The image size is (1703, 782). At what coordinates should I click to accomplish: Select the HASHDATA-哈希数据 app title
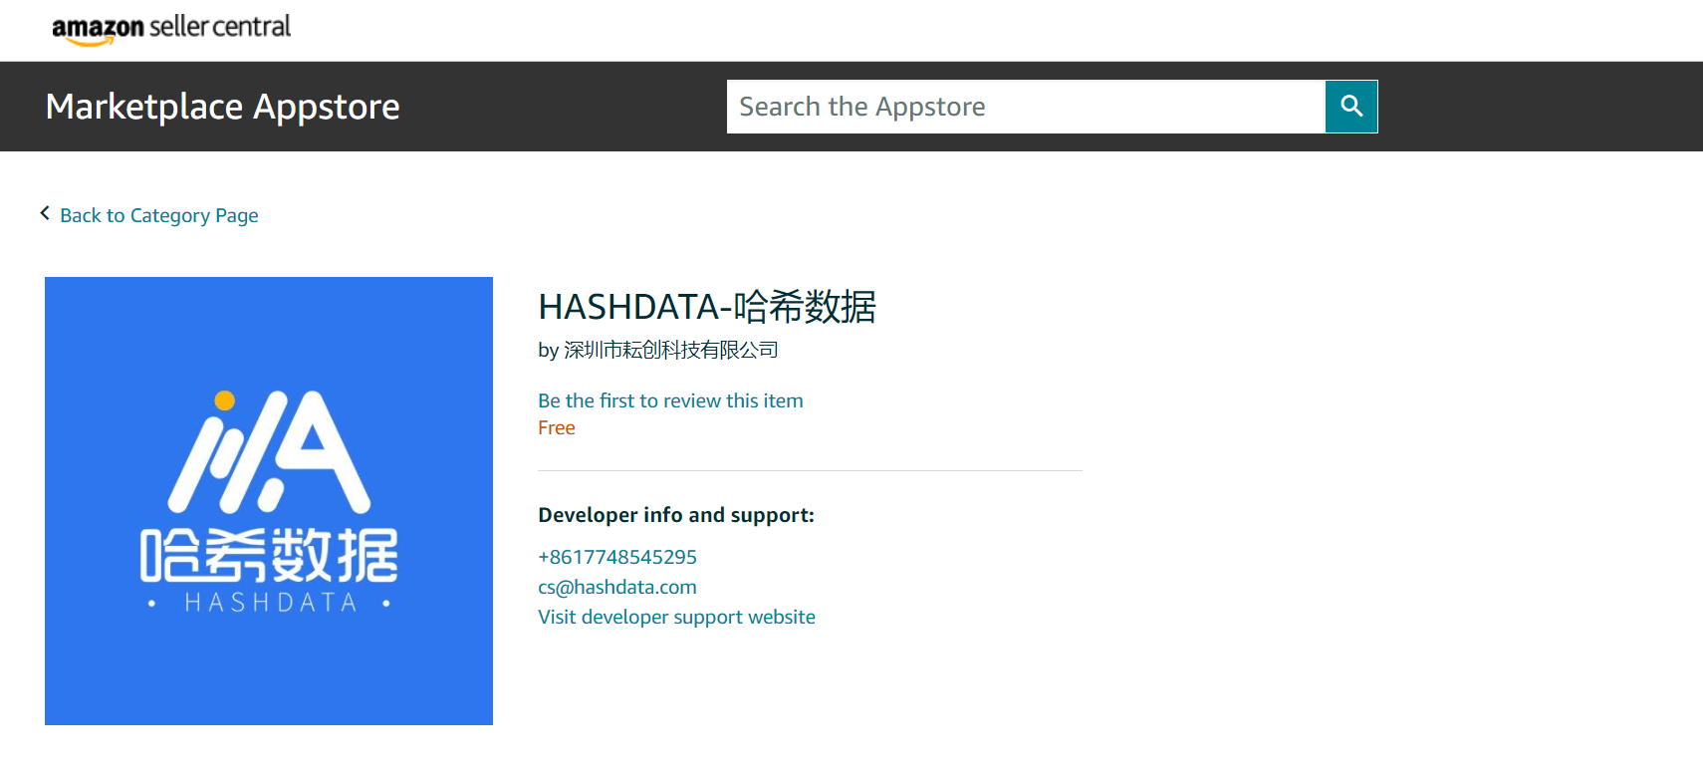[x=707, y=307]
